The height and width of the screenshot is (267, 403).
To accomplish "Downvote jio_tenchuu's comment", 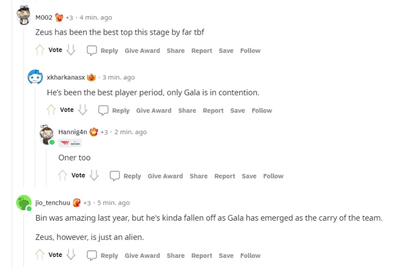I will pos(71,255).
